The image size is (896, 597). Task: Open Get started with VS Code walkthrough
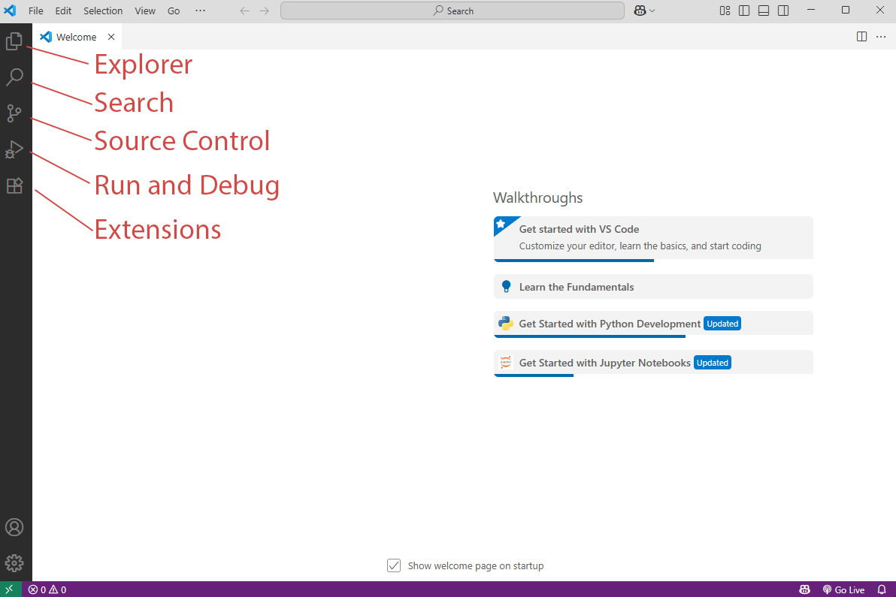(x=653, y=239)
